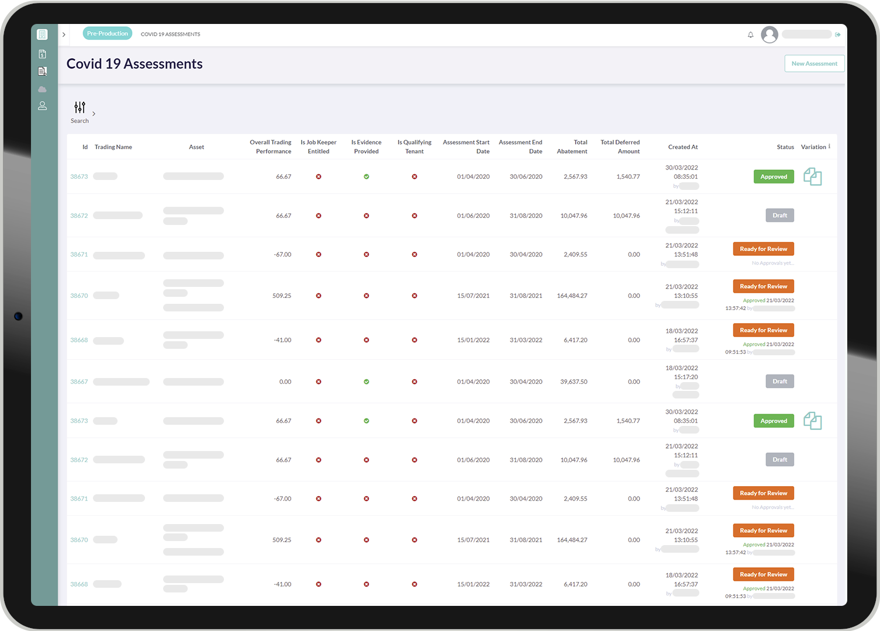The width and height of the screenshot is (880, 631).
Task: Sort by Is Qualifying Tenant header
Action: tap(415, 147)
